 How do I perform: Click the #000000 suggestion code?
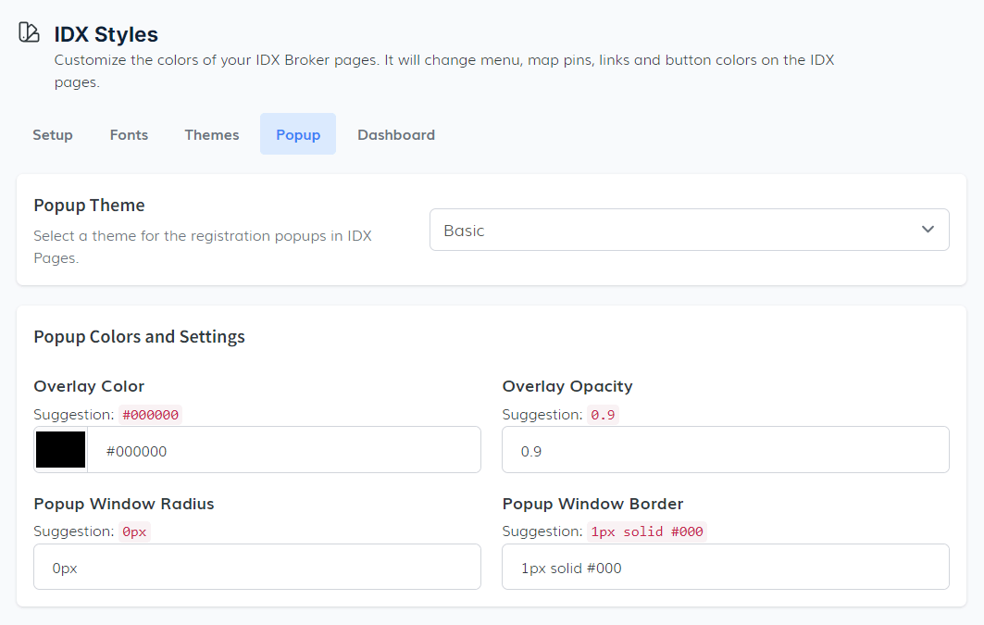[x=151, y=415]
